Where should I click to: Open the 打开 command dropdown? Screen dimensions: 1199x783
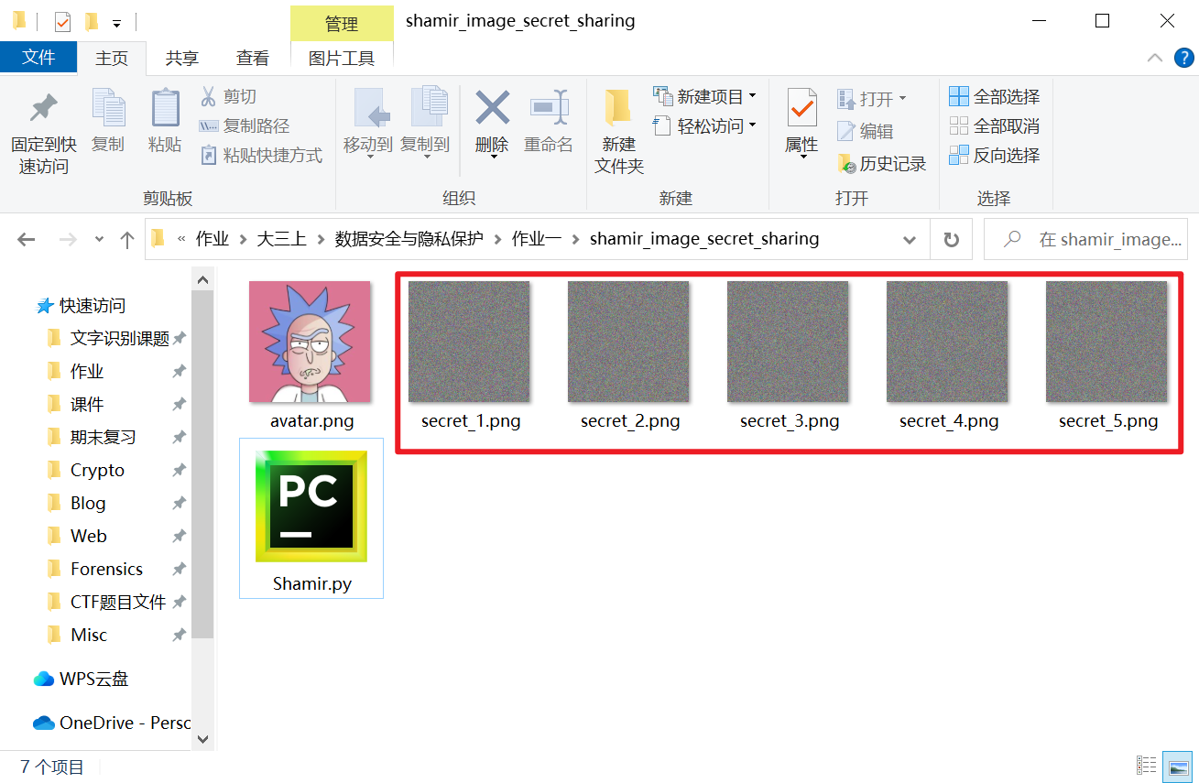point(901,96)
